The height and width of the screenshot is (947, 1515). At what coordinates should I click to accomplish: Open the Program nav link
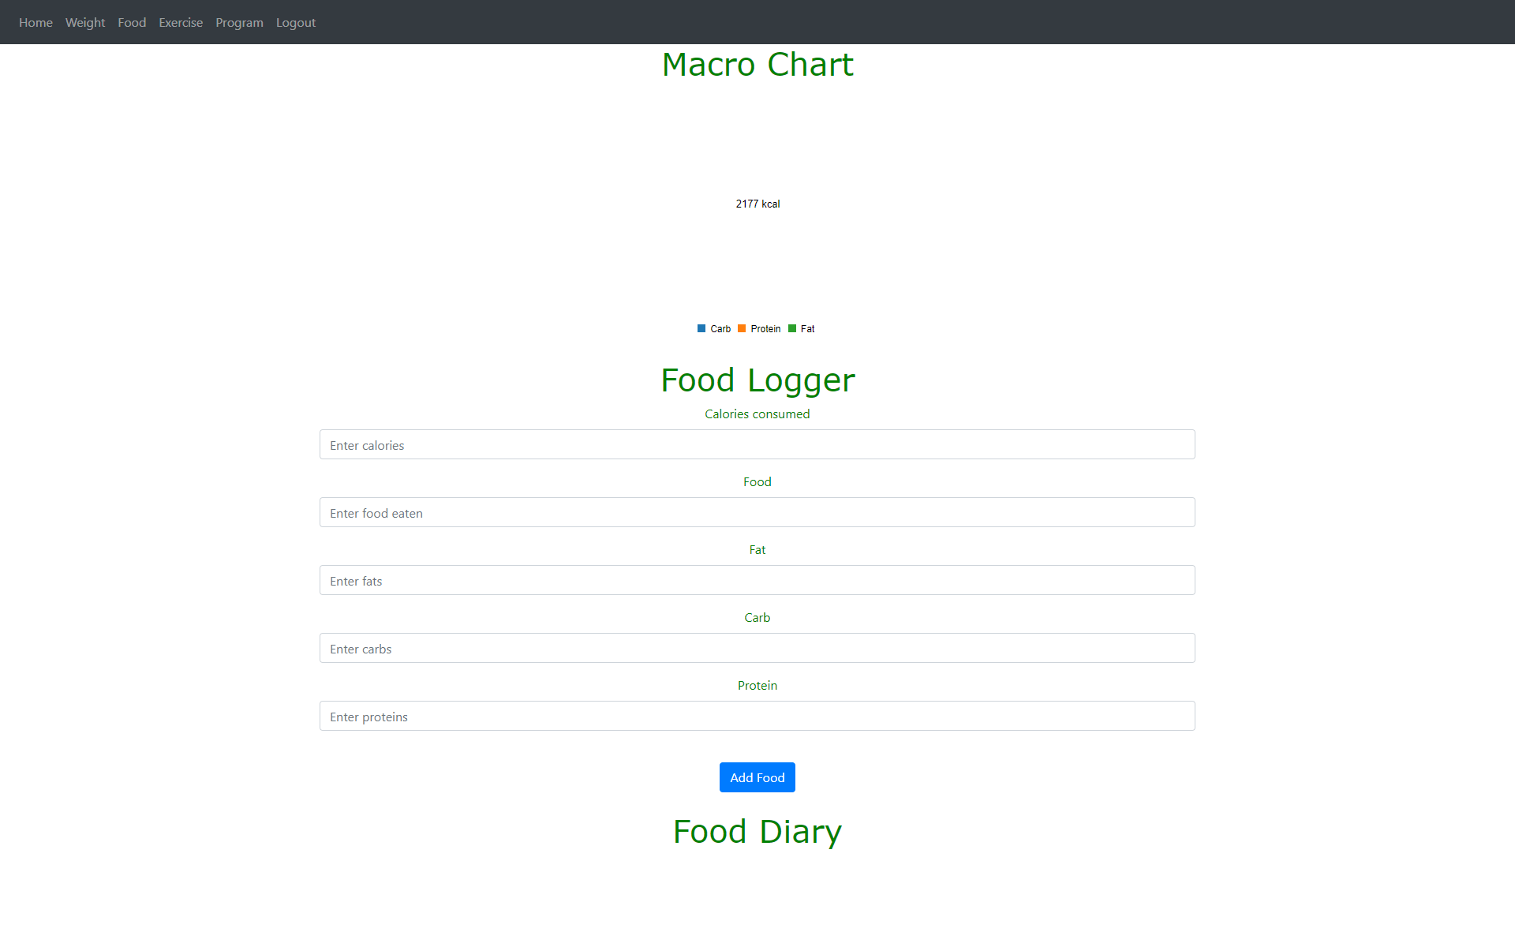pos(239,22)
